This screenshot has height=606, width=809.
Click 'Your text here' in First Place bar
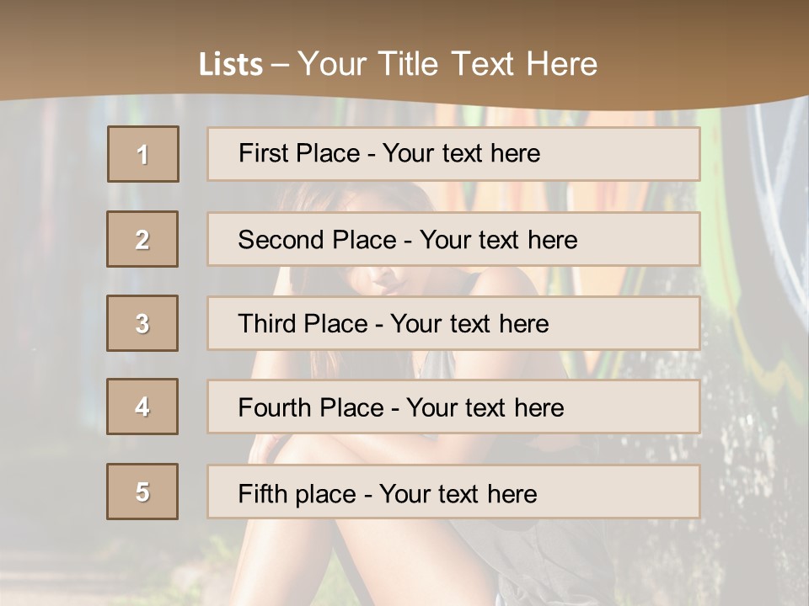(461, 153)
